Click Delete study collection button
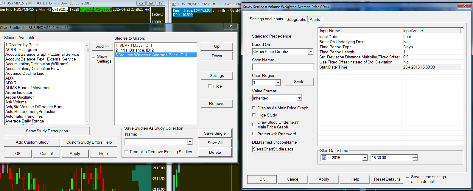The height and width of the screenshot is (191, 473). (215, 152)
